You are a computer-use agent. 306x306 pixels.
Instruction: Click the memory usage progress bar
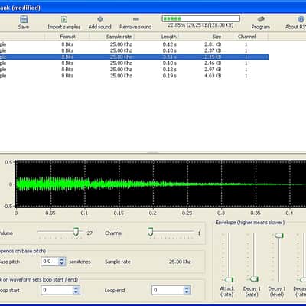(x=201, y=18)
